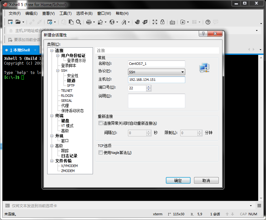
Task: Click the tab scroll right arrow
Action: (x=253, y=50)
